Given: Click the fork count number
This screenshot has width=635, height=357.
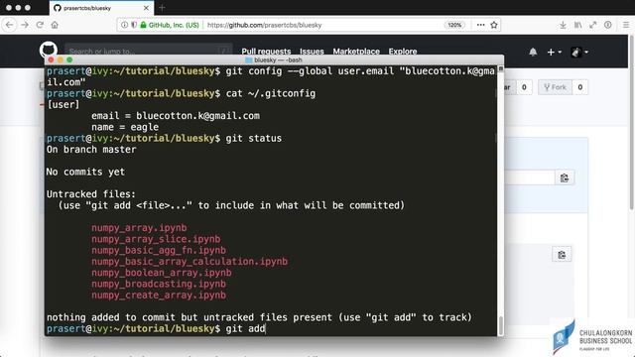Looking at the screenshot, I should point(579,87).
